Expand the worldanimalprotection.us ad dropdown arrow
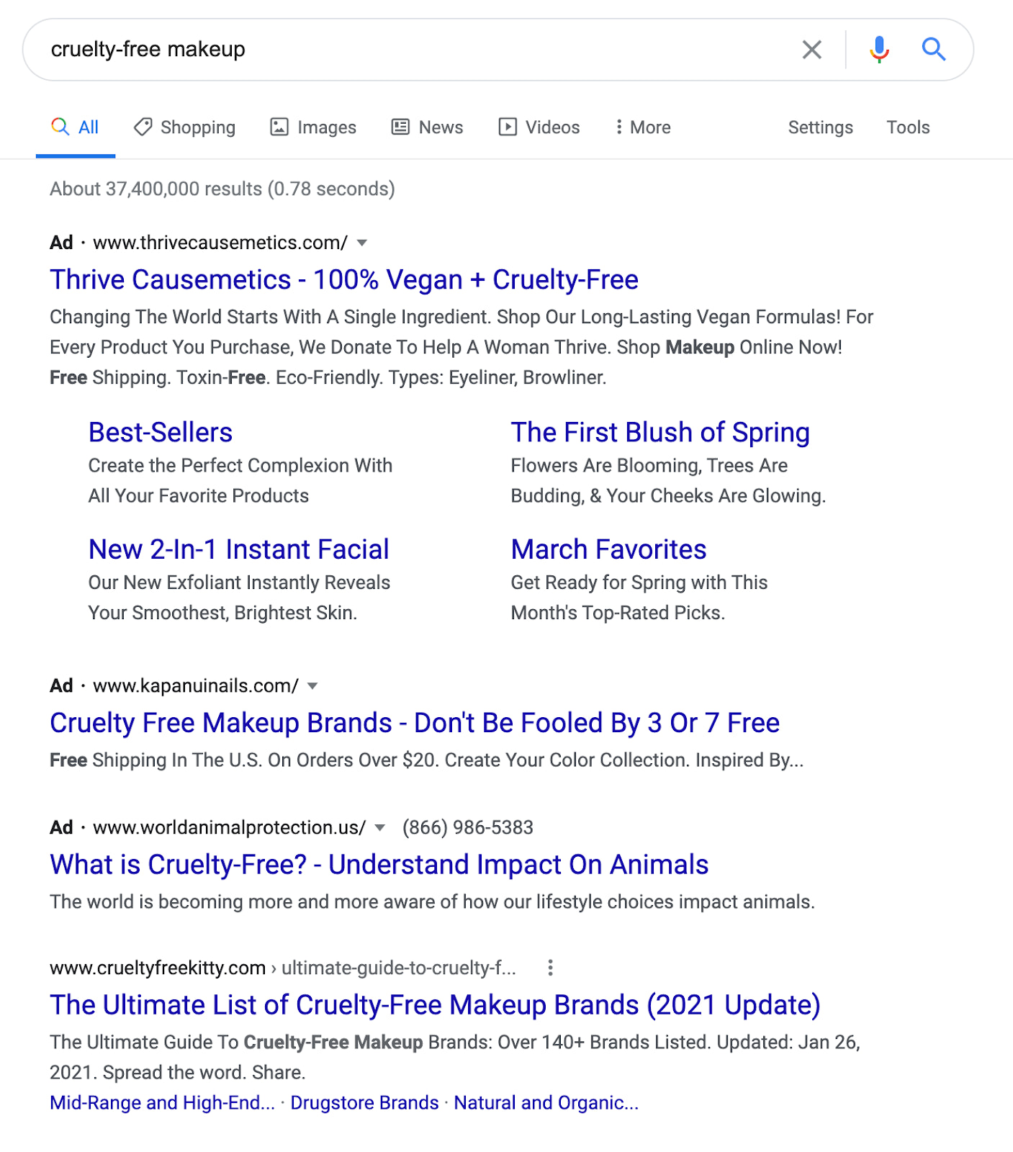 click(x=379, y=828)
